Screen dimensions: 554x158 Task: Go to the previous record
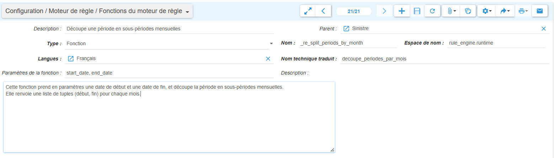click(x=323, y=11)
